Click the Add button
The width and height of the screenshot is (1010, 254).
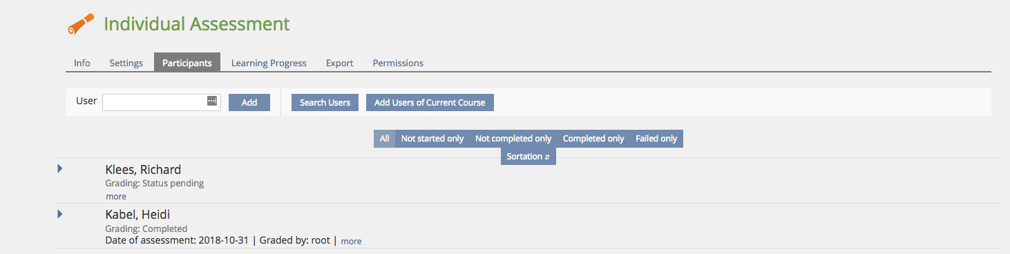tap(249, 102)
